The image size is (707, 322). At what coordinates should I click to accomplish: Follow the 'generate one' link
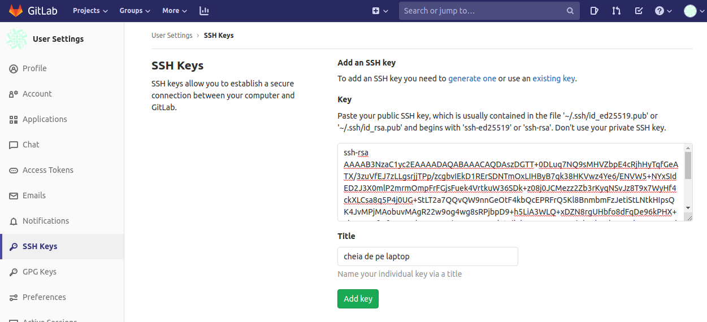pyautogui.click(x=472, y=79)
